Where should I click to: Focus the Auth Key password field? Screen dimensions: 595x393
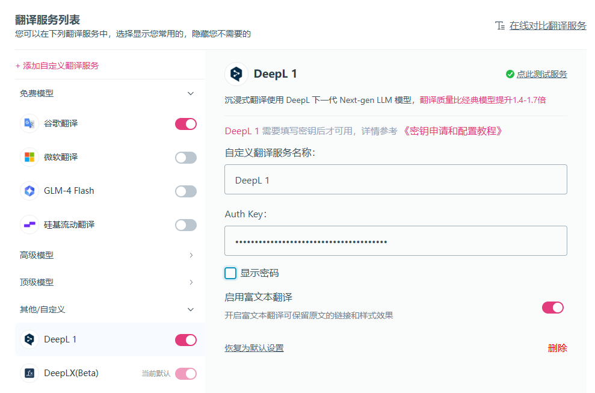396,241
